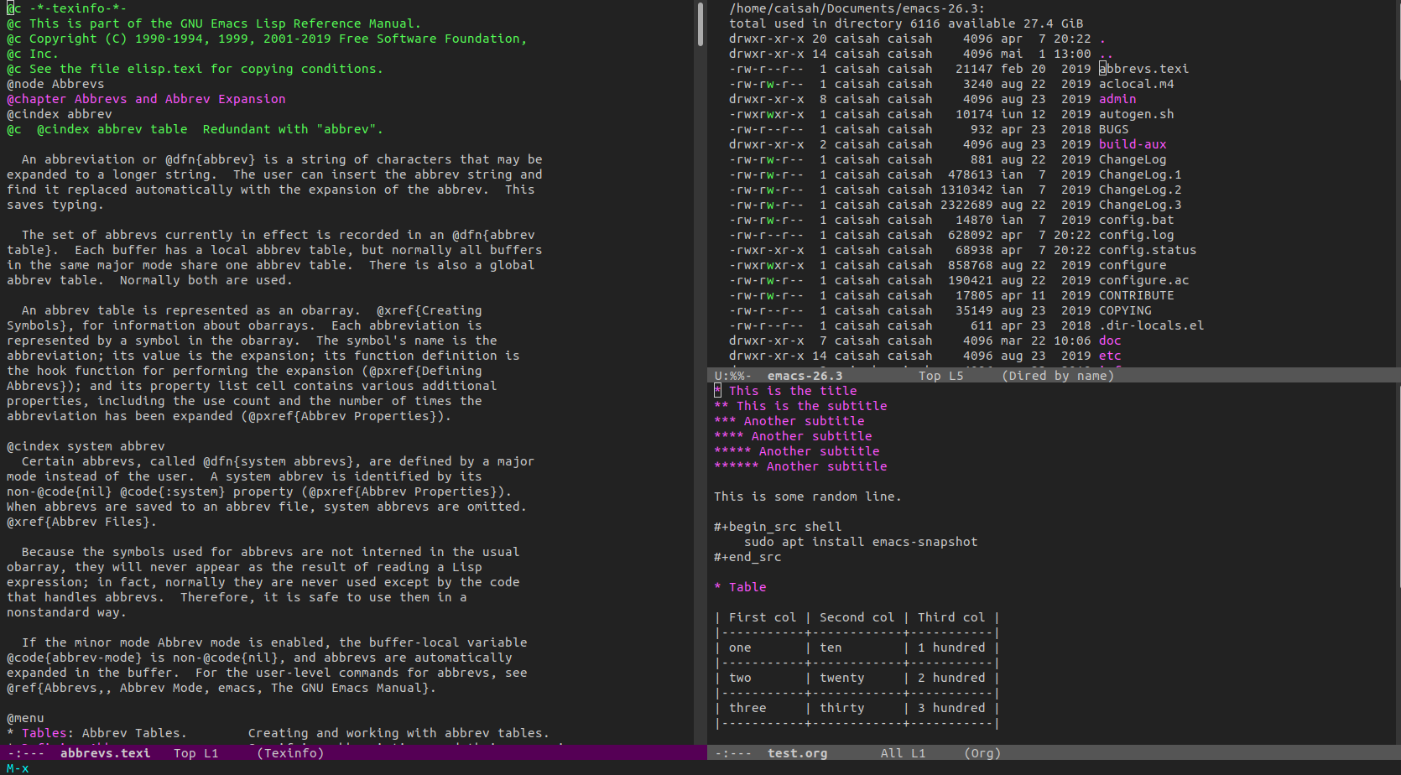Click the (Org) mode indicator in mode line
Screen dimensions: 1401x775
coord(982,753)
